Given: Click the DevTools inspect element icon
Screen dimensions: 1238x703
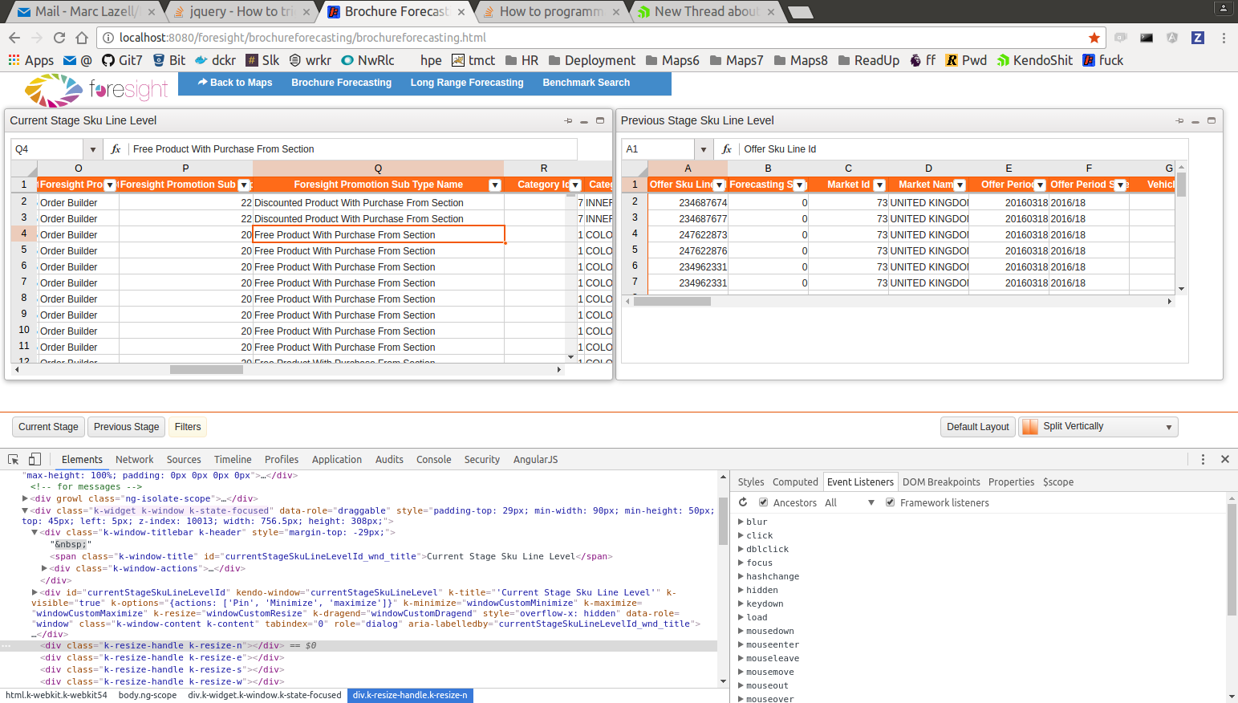Looking at the screenshot, I should [x=14, y=459].
